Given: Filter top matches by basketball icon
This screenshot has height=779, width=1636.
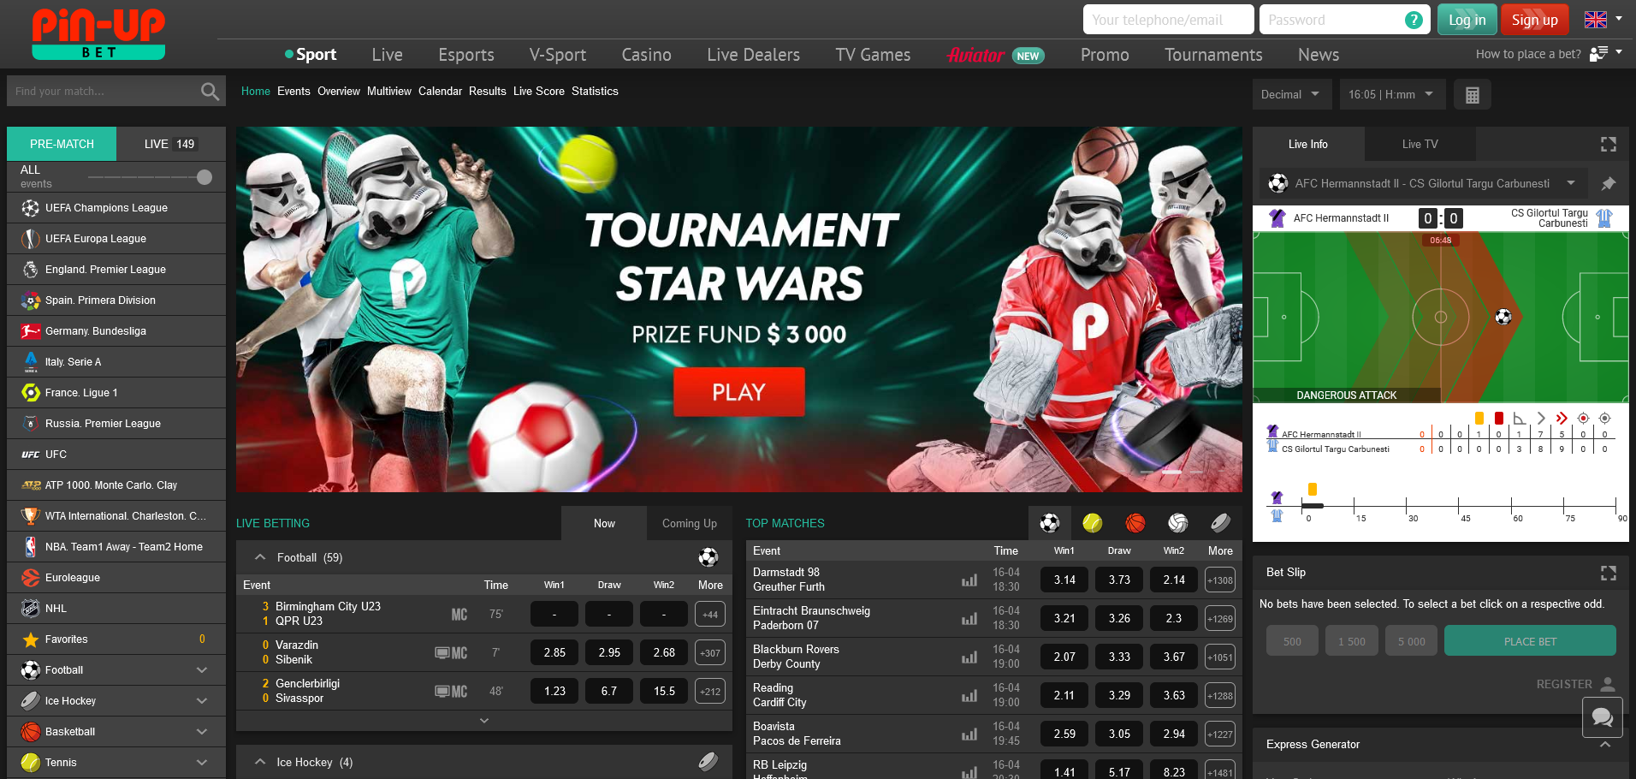Looking at the screenshot, I should [1135, 522].
